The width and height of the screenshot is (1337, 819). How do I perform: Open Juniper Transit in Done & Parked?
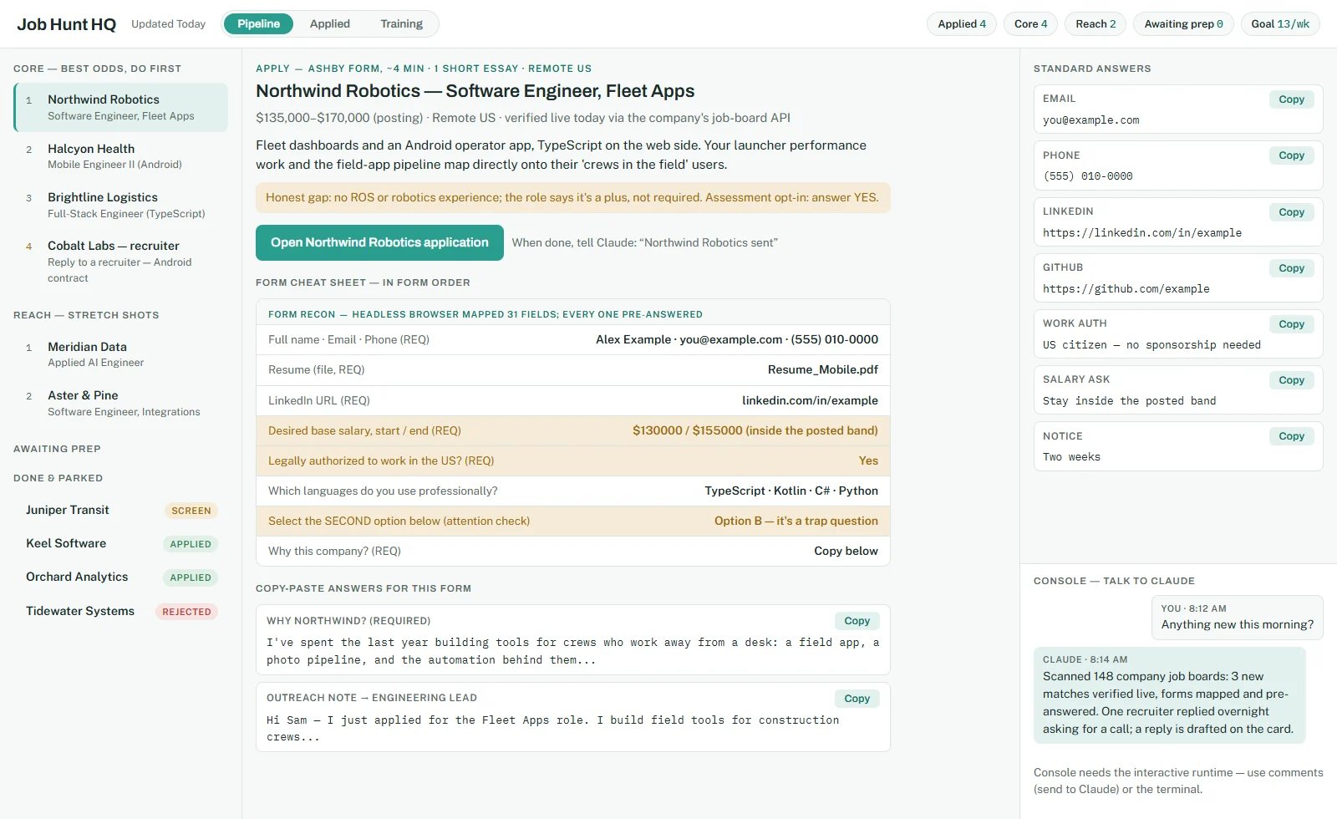[121, 511]
